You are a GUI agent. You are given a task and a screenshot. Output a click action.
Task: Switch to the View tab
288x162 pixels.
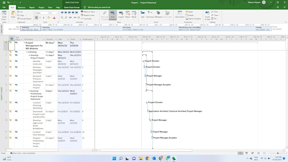click(x=50, y=8)
